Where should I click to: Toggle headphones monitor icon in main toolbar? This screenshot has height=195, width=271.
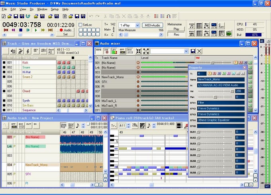coord(169,16)
